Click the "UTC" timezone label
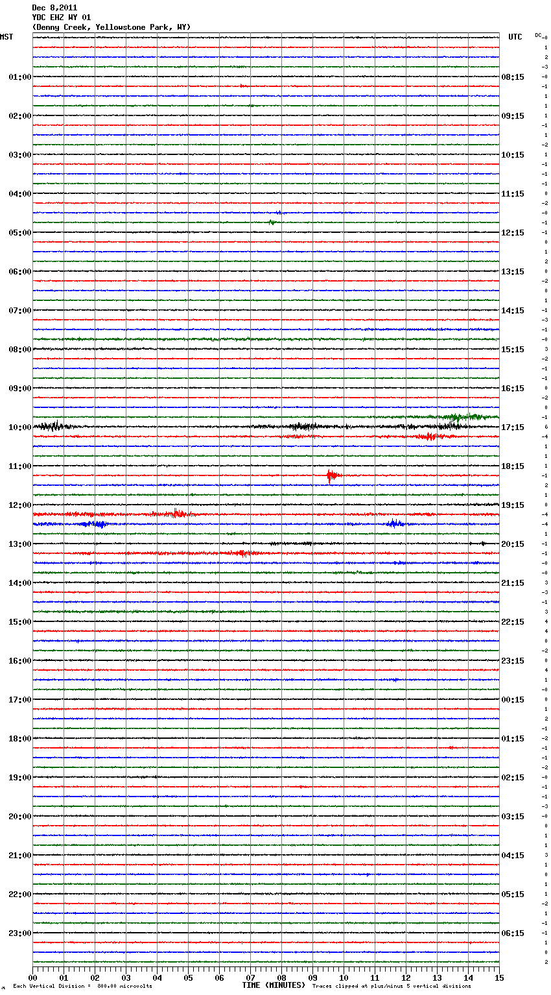Screen dimensions: 551x995 [x=515, y=37]
